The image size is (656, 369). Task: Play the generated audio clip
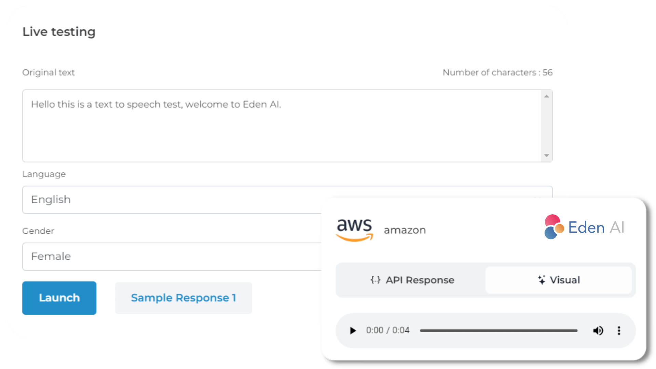coord(353,331)
